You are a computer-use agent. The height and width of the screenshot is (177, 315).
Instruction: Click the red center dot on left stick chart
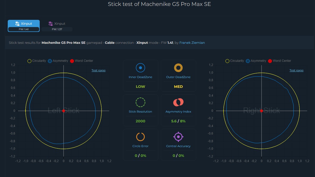coord(64,111)
